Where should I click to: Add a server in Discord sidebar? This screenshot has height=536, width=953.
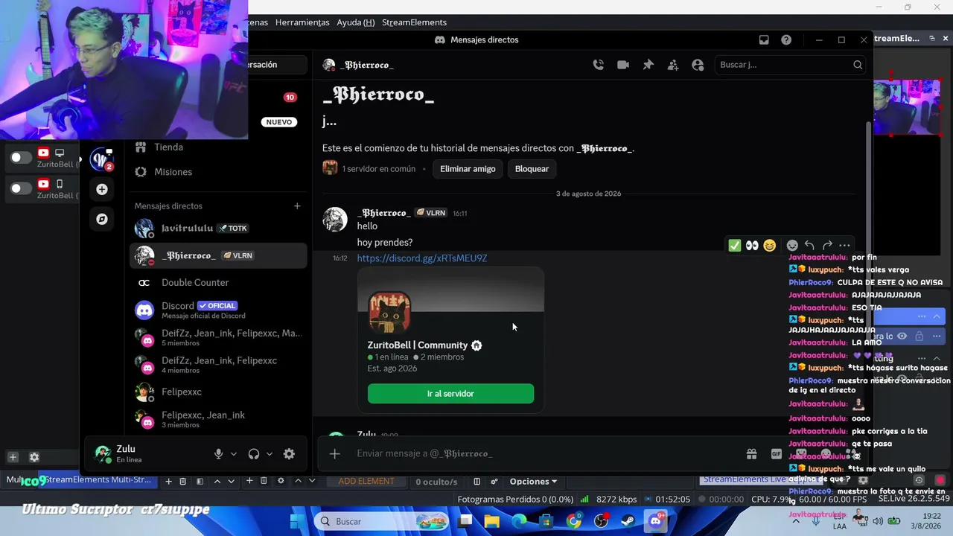pos(102,189)
